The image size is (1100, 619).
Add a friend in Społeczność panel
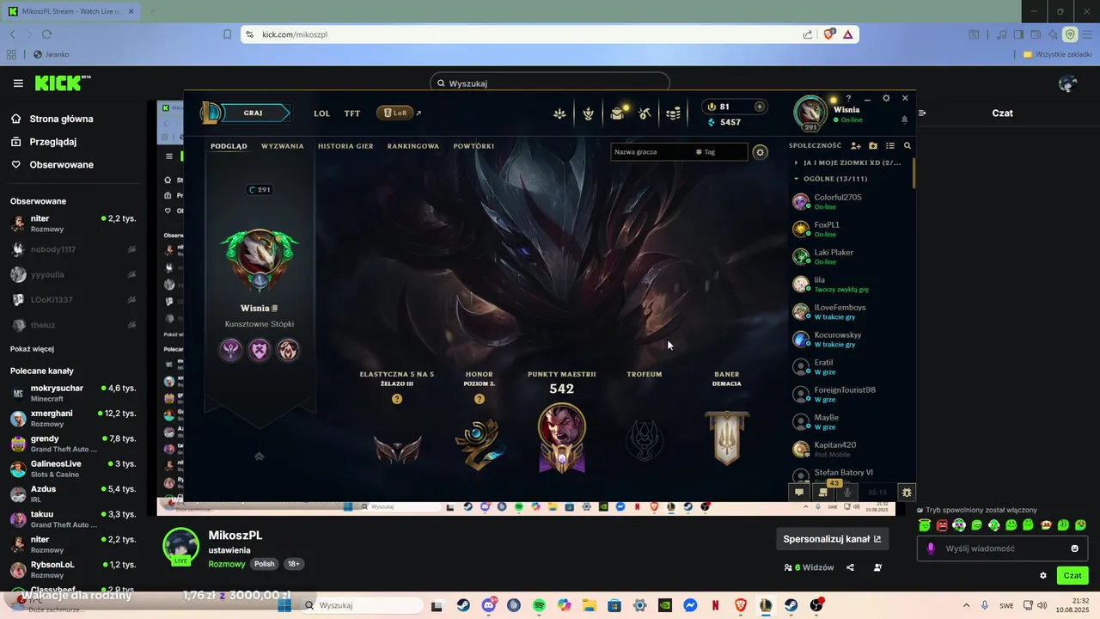[x=855, y=146]
